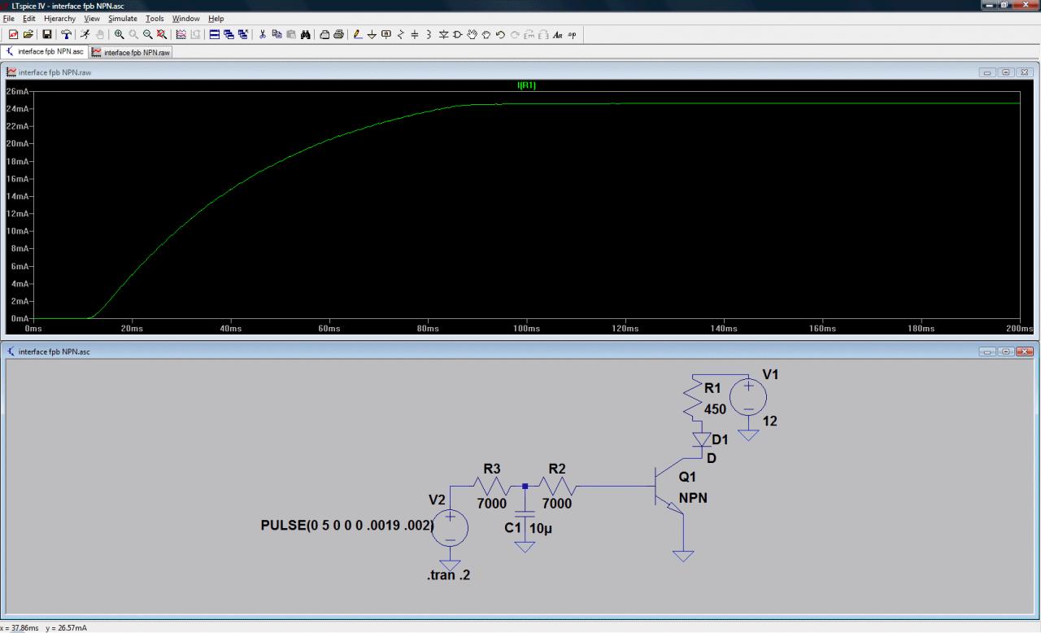Open print setup icon
This screenshot has width=1041, height=633.
pos(324,34)
